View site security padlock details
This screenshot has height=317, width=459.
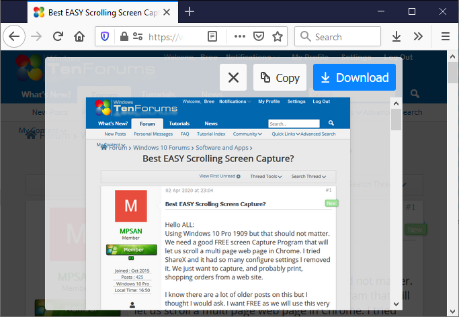124,36
